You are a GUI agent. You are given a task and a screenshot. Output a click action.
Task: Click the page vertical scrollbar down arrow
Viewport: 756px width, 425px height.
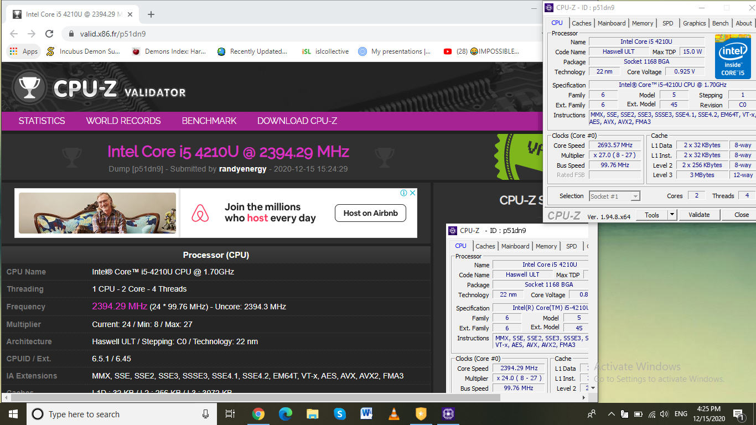point(594,388)
